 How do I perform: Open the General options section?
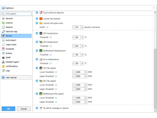click(16, 19)
